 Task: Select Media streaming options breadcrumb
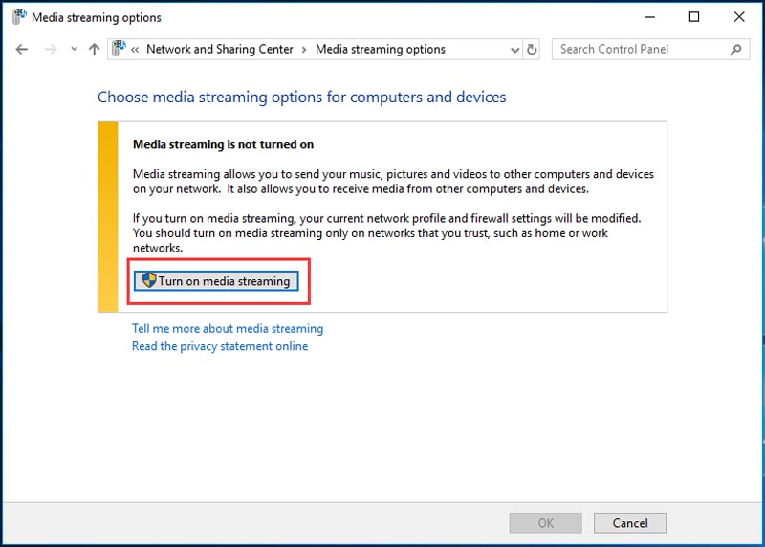(x=380, y=50)
